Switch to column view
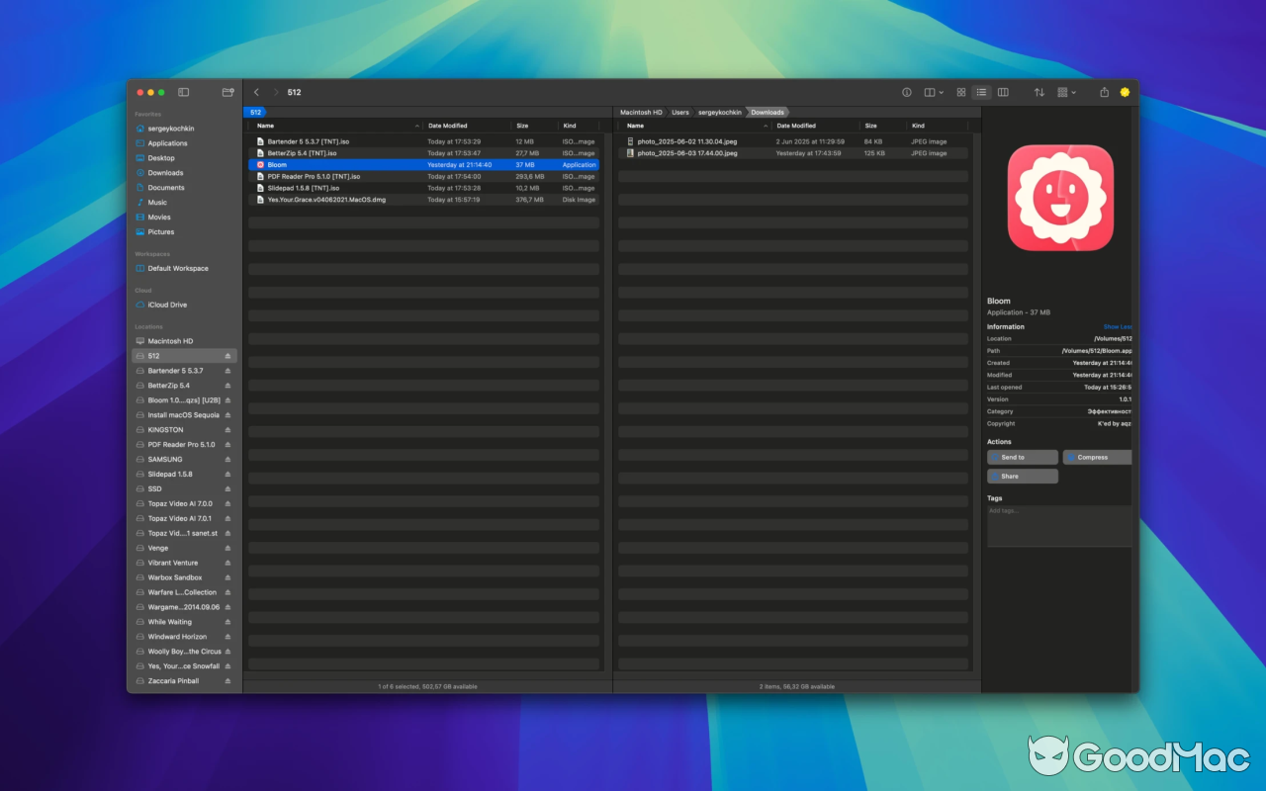The width and height of the screenshot is (1266, 791). click(x=1004, y=92)
